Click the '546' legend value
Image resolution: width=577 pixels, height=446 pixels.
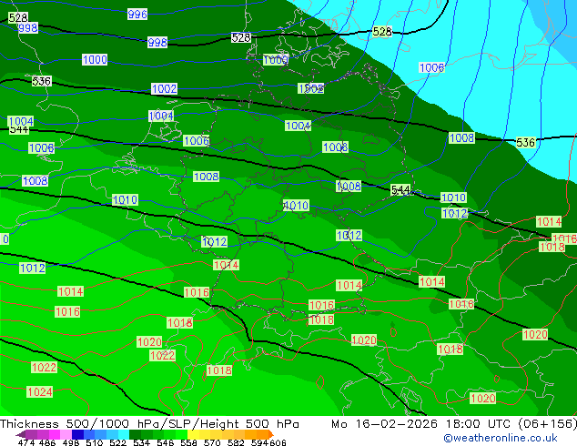[165, 442]
